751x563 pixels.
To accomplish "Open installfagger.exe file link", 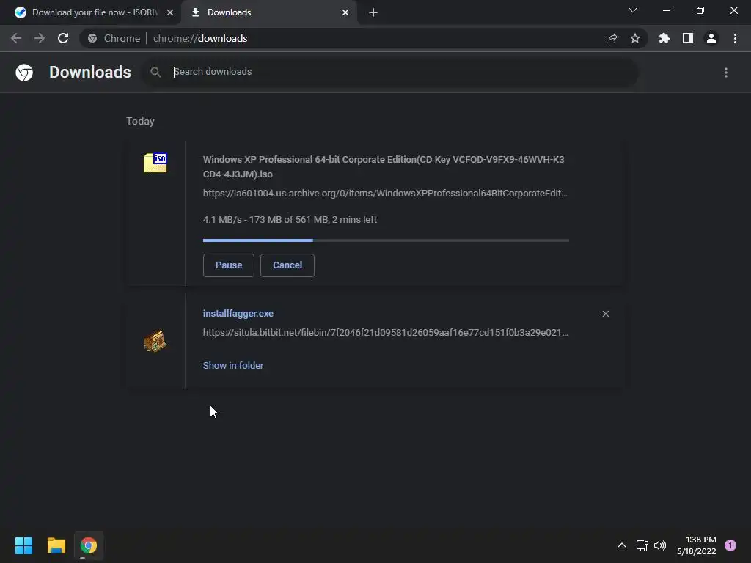I will click(238, 314).
